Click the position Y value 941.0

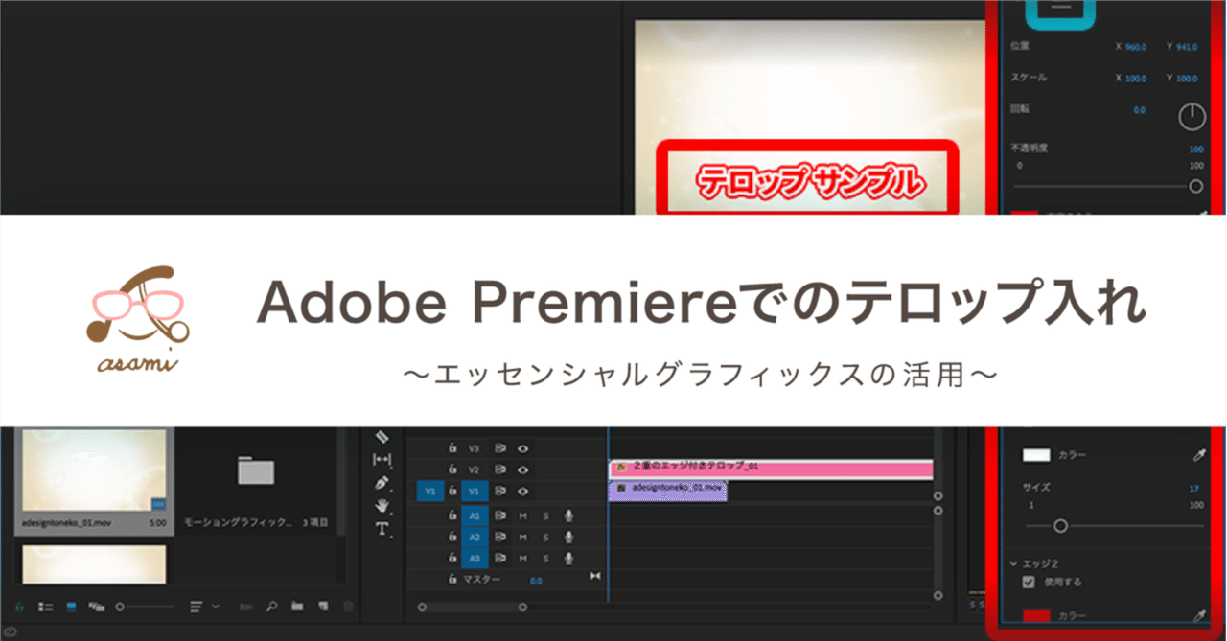pyautogui.click(x=1188, y=46)
